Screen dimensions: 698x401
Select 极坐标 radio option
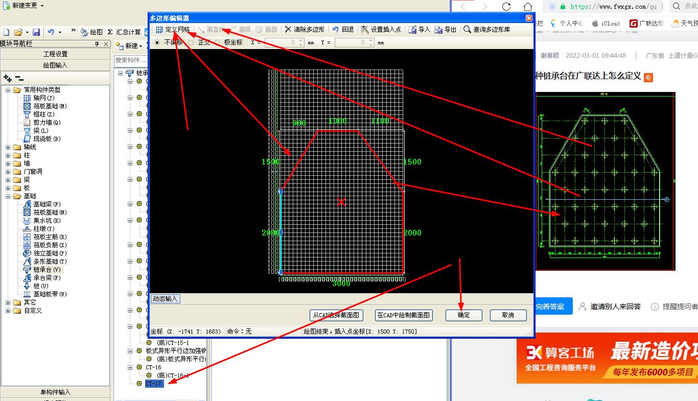[x=218, y=42]
